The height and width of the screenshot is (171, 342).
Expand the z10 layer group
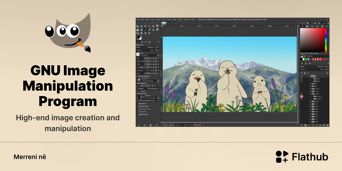point(310,104)
